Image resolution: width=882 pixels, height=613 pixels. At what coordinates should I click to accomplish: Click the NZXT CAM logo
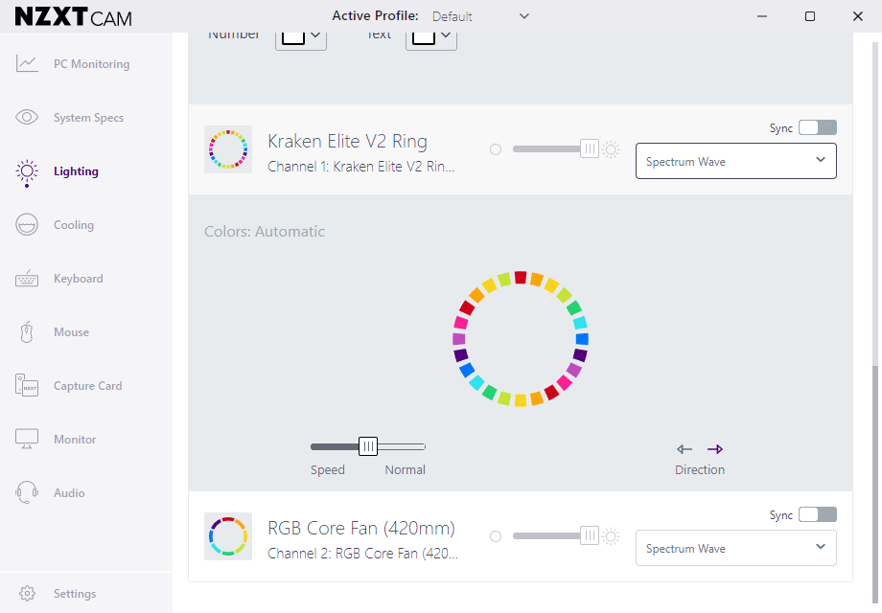pyautogui.click(x=74, y=17)
